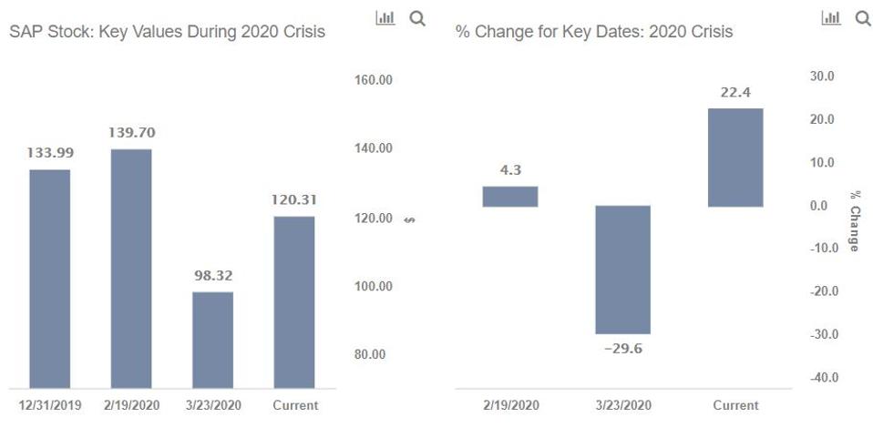
Task: Click the negative bar showing −29.6 change
Action: pyautogui.click(x=622, y=270)
